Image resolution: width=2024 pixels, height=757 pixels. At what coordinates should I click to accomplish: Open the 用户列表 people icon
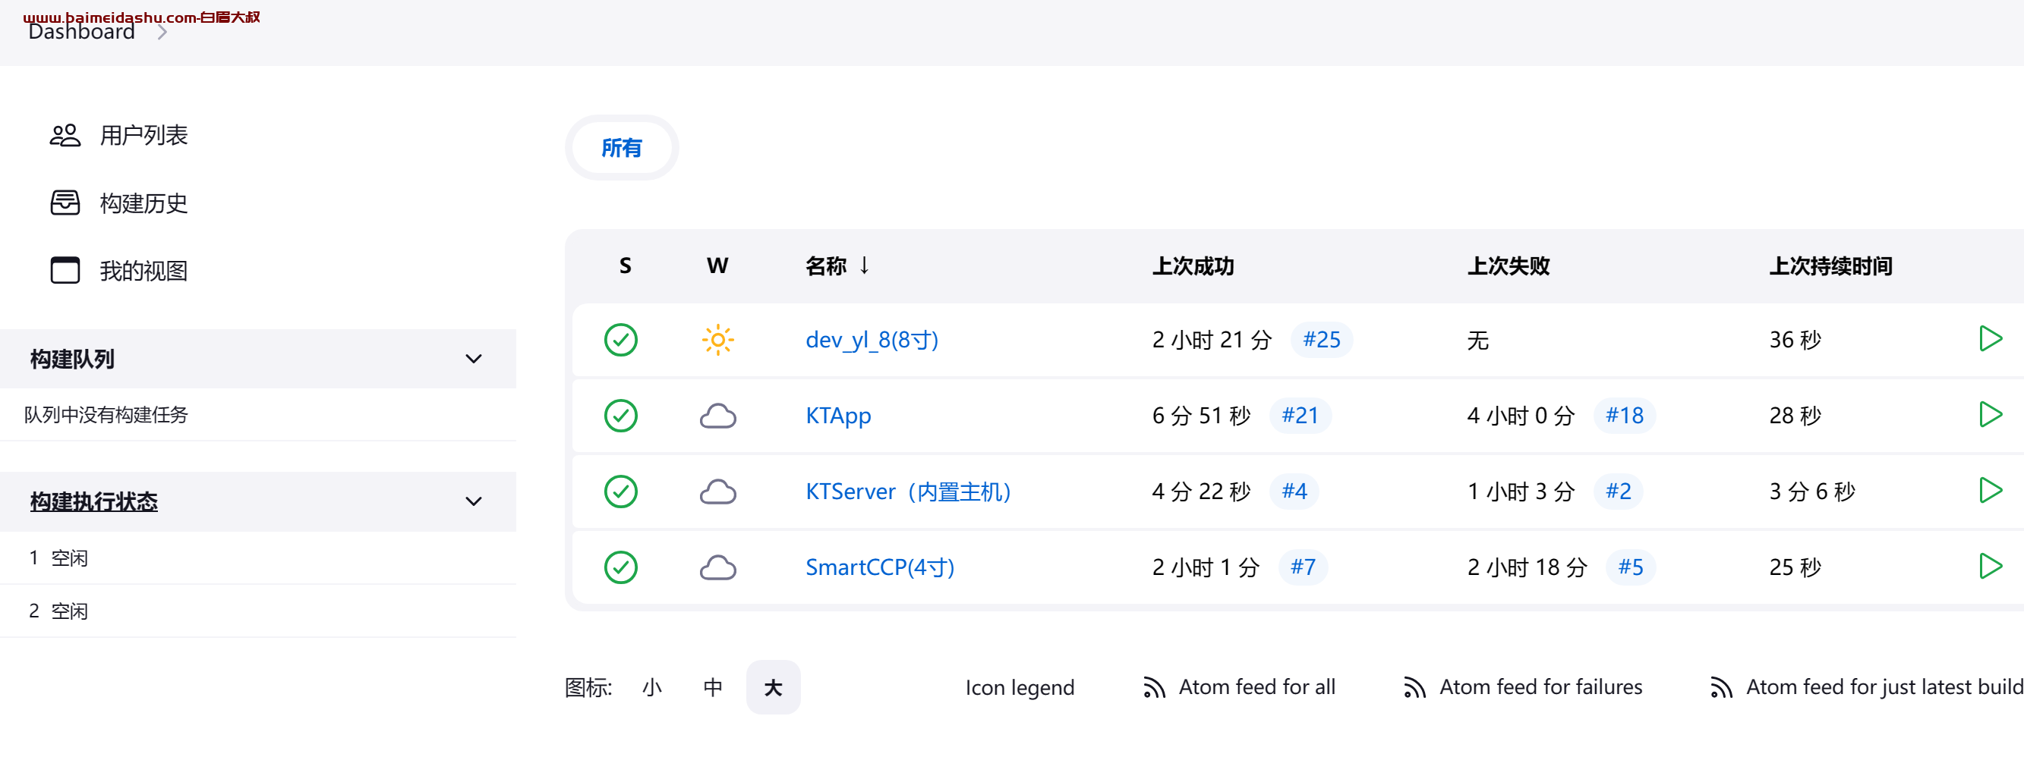pyautogui.click(x=65, y=135)
